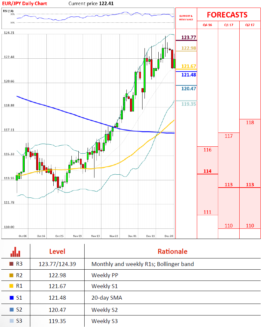Click the 123.77/124.39 table cell

point(57,264)
